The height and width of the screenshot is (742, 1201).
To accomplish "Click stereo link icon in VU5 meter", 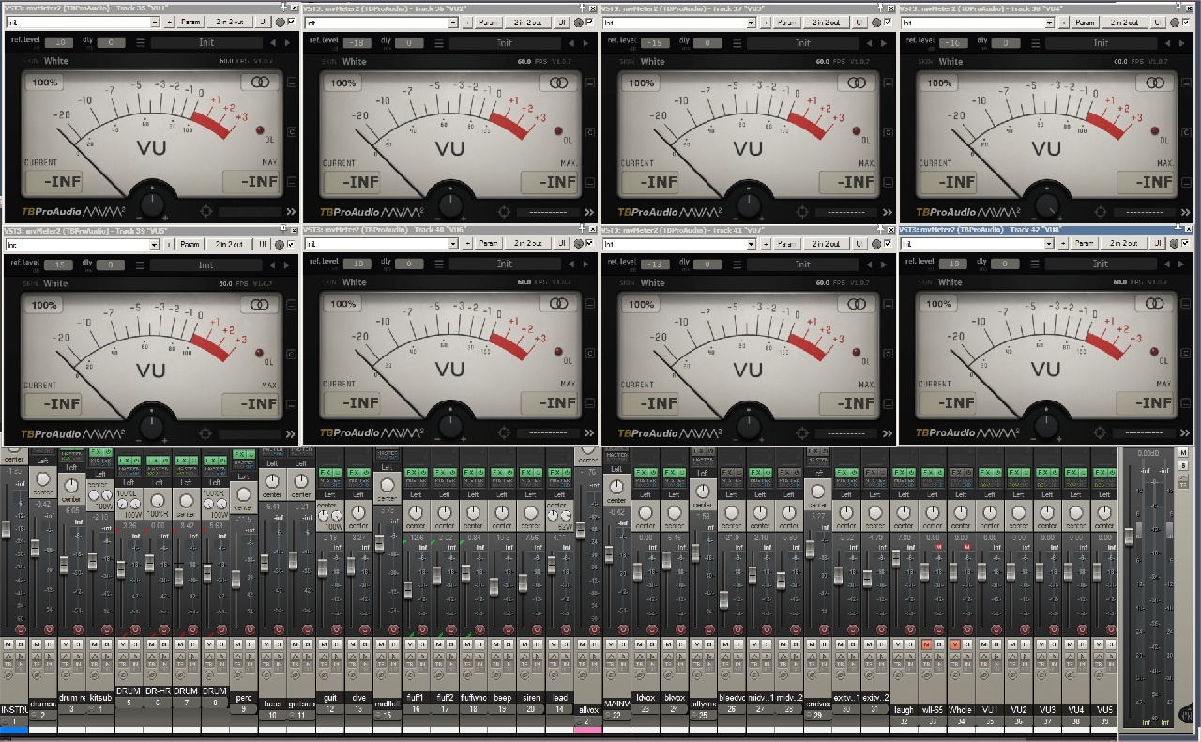I will pyautogui.click(x=260, y=304).
